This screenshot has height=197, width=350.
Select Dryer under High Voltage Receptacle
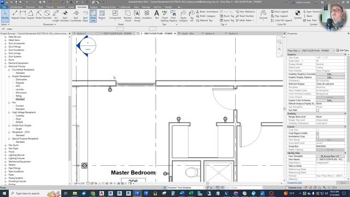click(18, 119)
